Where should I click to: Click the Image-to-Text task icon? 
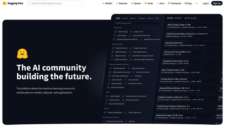[x=131, y=32]
